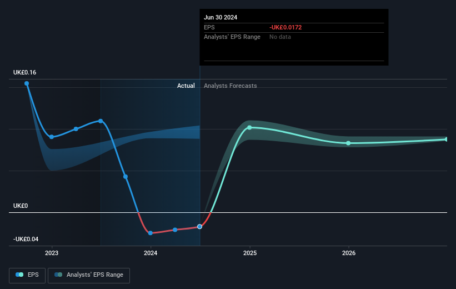Click the EPS legend color swatch
456x289 pixels.
click(x=19, y=275)
